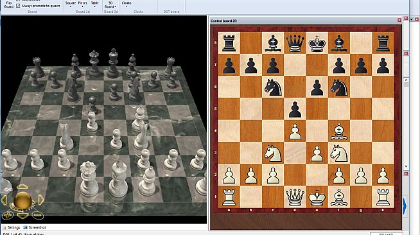Select black bishop on c8
The image size is (420, 235).
[x=273, y=43]
